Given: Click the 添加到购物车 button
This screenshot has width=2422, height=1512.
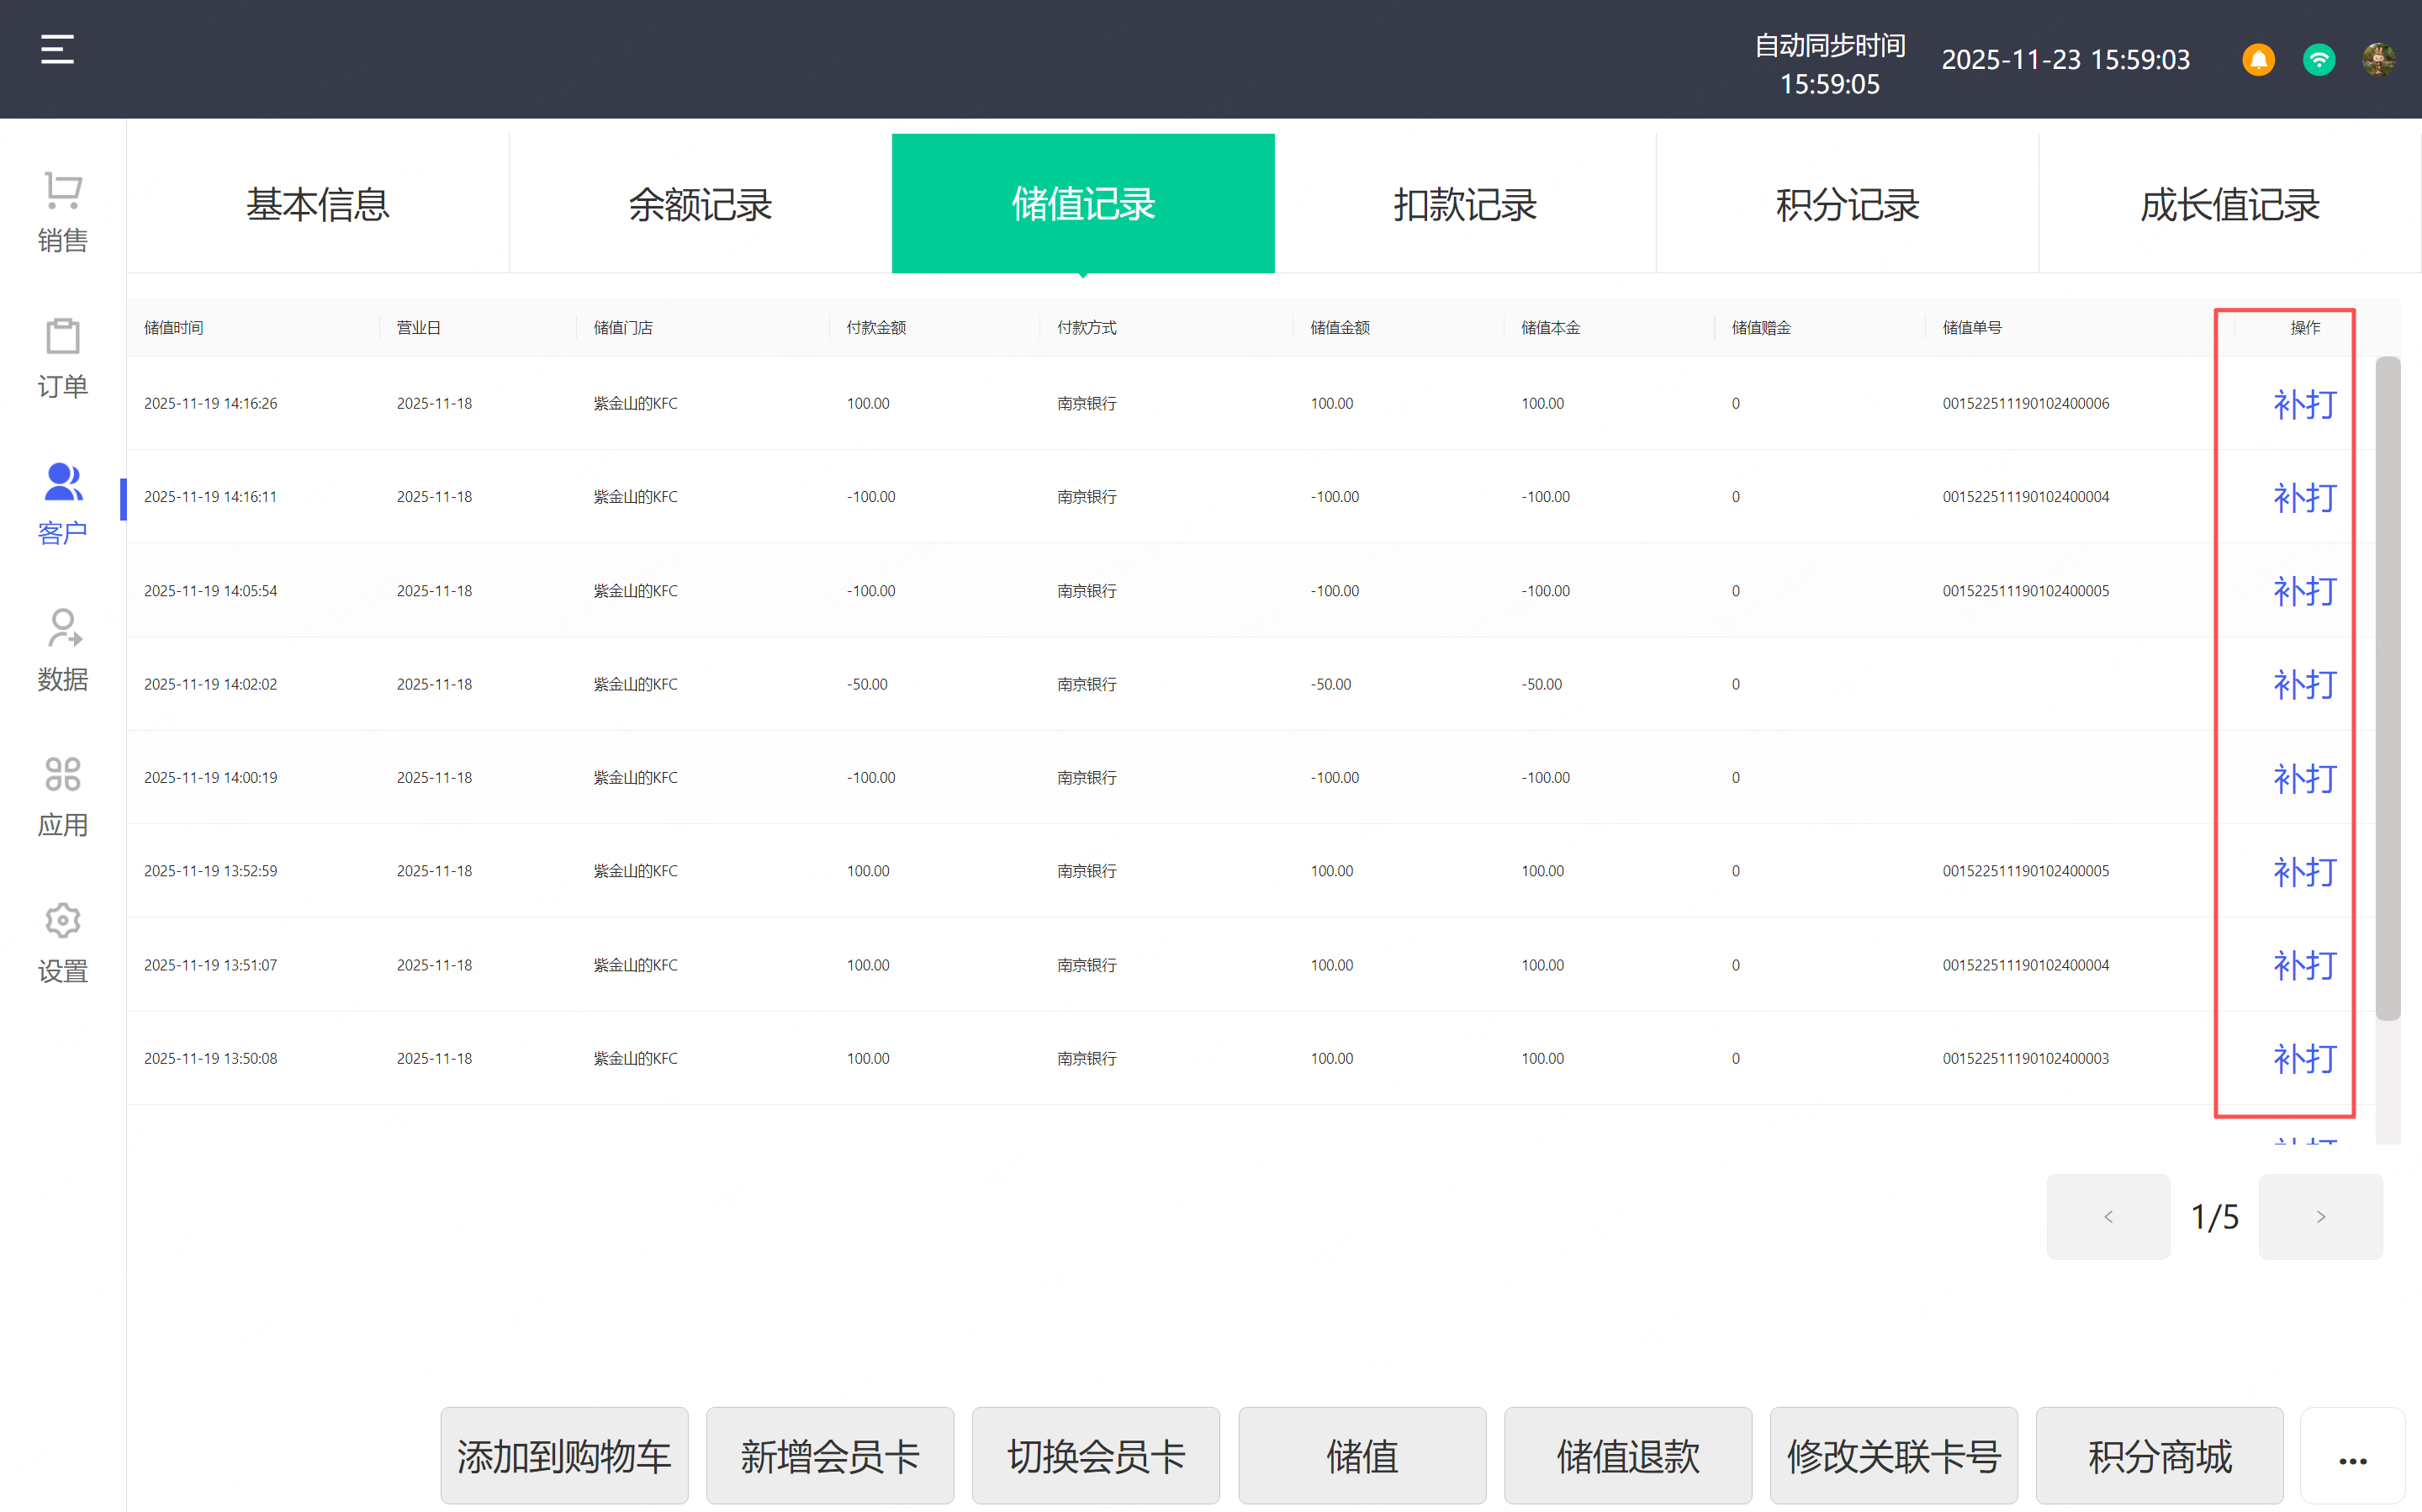Looking at the screenshot, I should pyautogui.click(x=564, y=1456).
